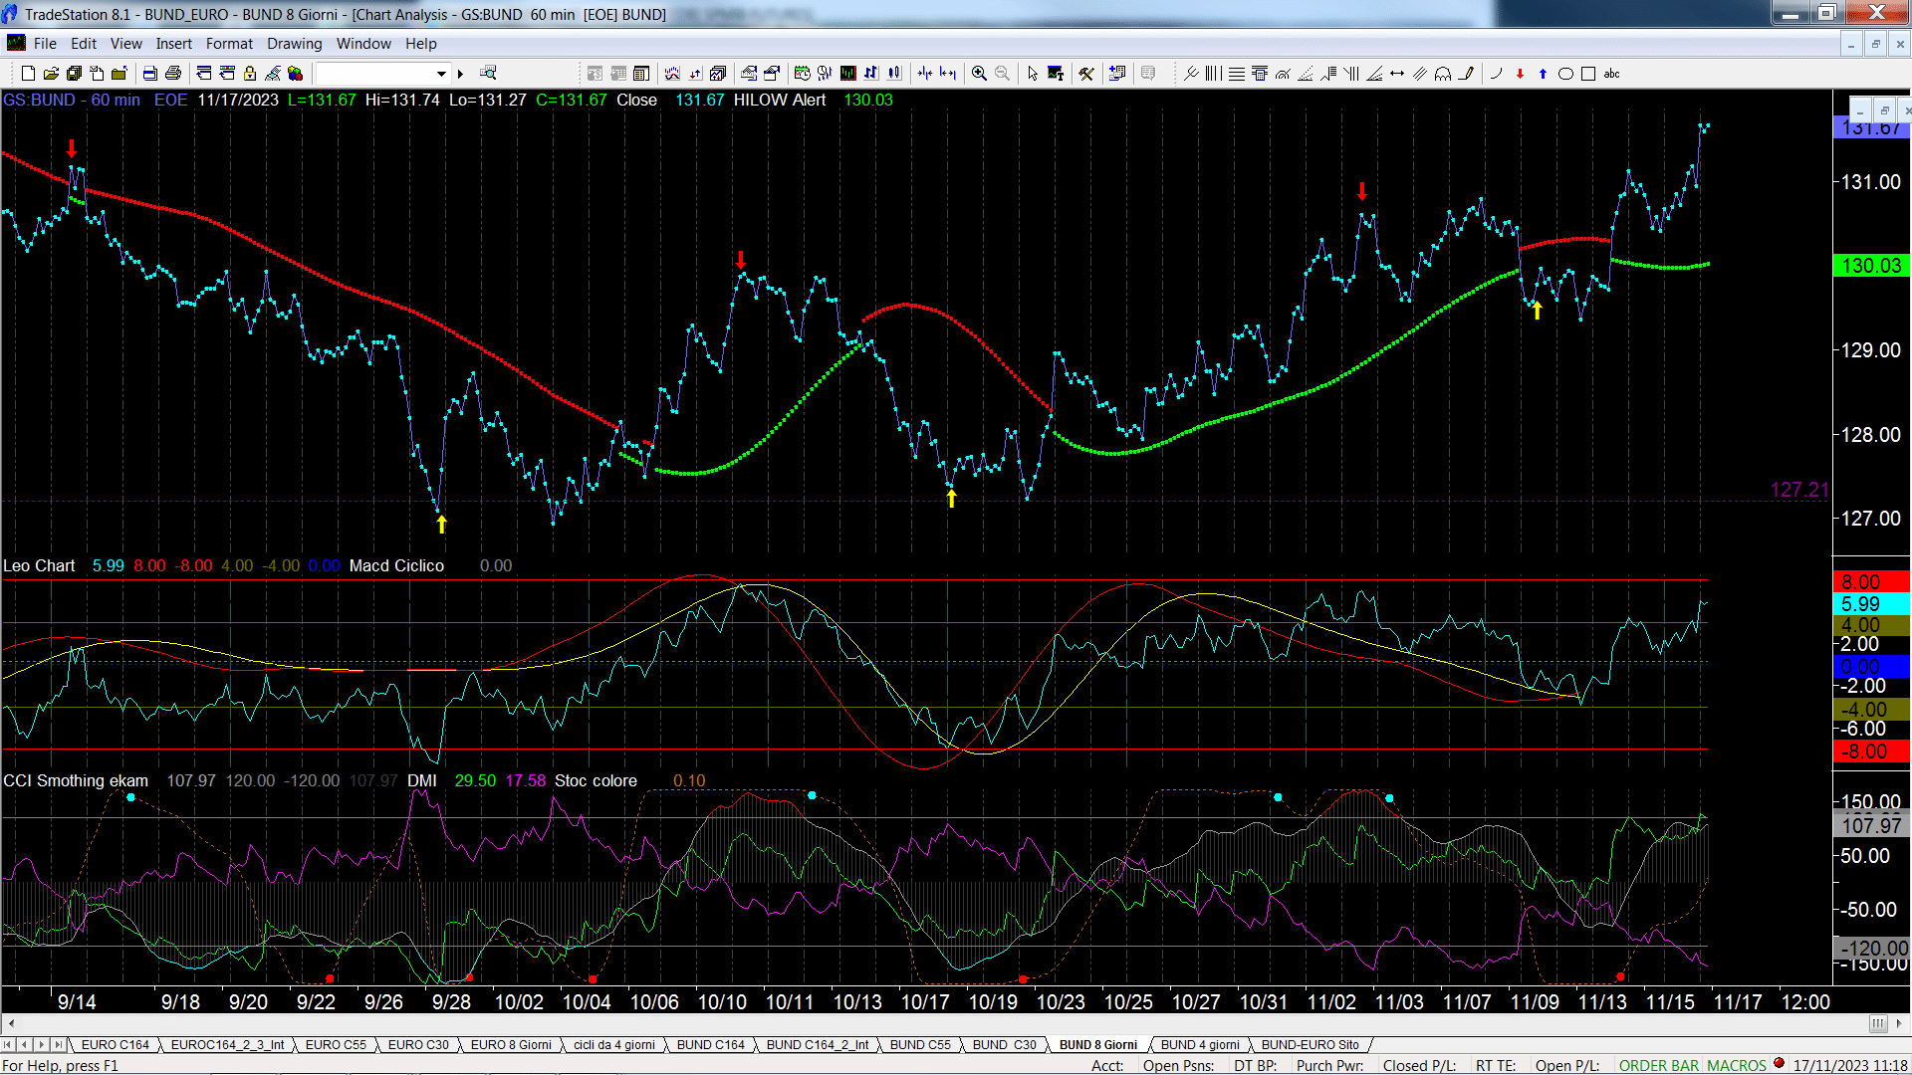Switch to EURO C55 tab
The width and height of the screenshot is (1912, 1075).
(x=336, y=1045)
